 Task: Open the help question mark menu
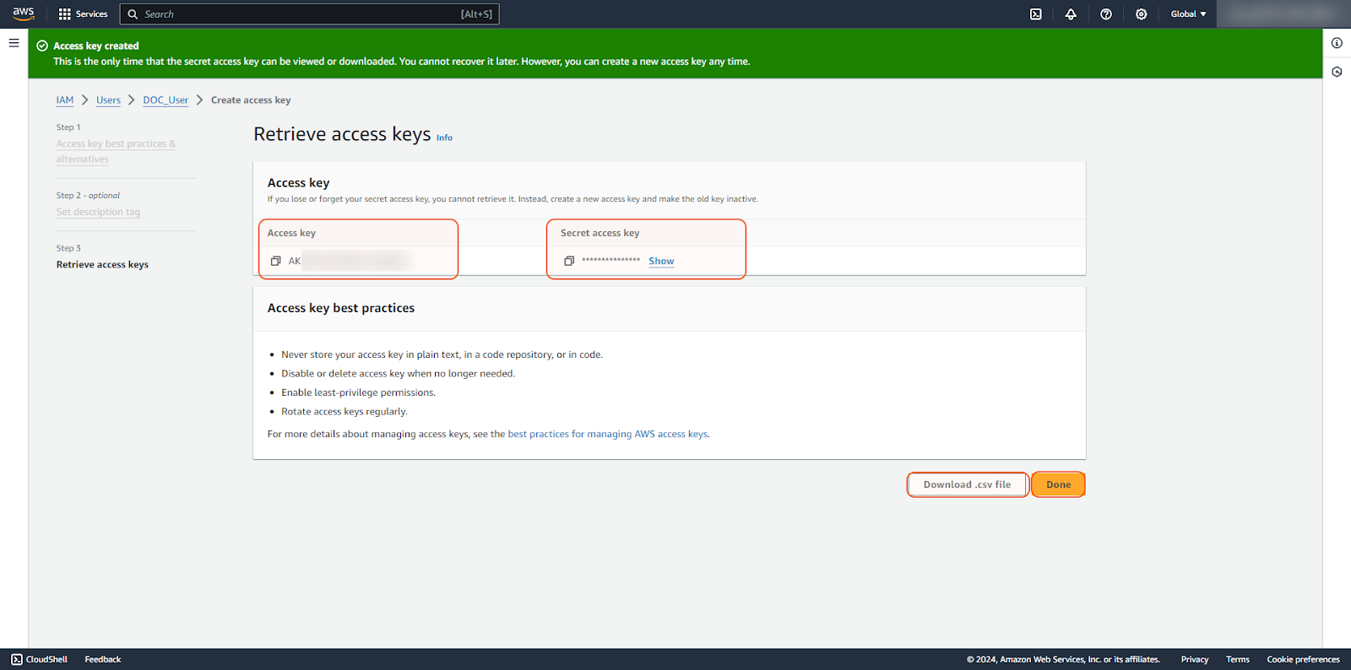coord(1106,14)
